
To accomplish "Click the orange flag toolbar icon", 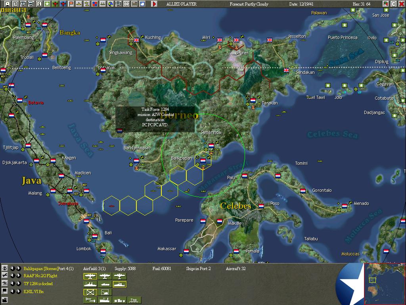I will point(71,4).
